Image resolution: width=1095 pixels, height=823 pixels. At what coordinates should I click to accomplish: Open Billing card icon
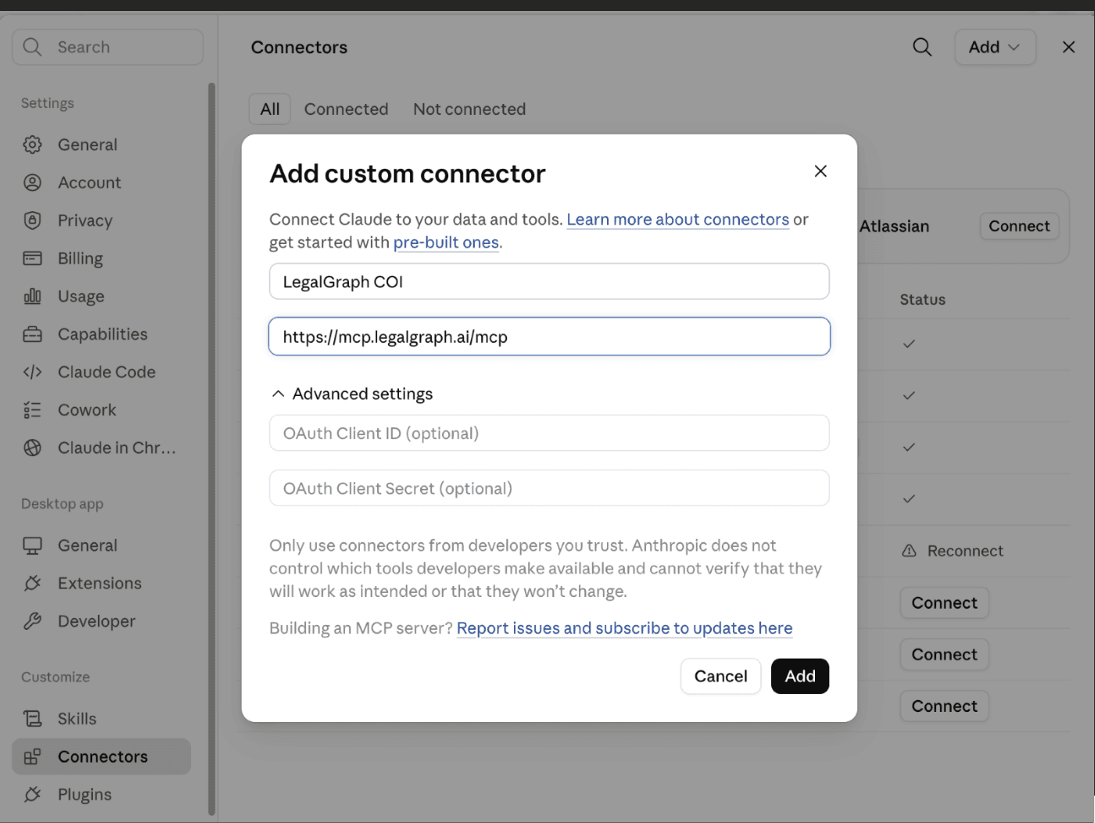[x=32, y=258]
